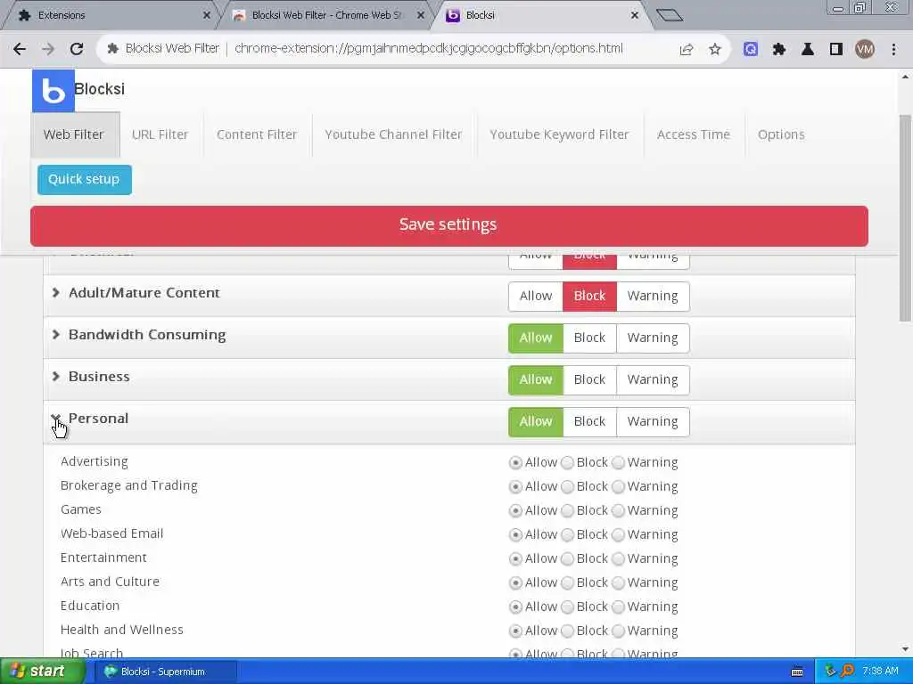The image size is (913, 684).
Task: Open the blue Q extension icon
Action: [751, 50]
